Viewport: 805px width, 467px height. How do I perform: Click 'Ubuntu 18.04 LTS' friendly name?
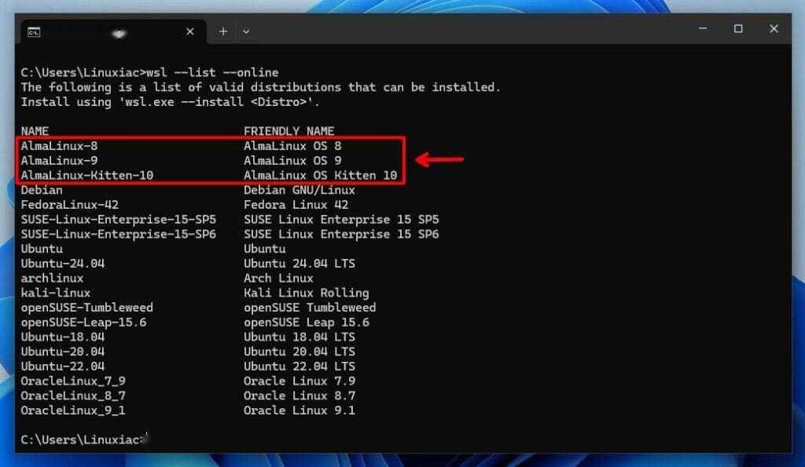pos(300,337)
